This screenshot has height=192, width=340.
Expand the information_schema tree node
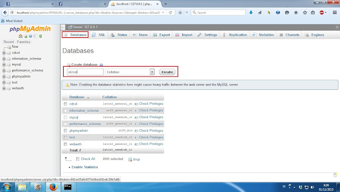point(4,59)
